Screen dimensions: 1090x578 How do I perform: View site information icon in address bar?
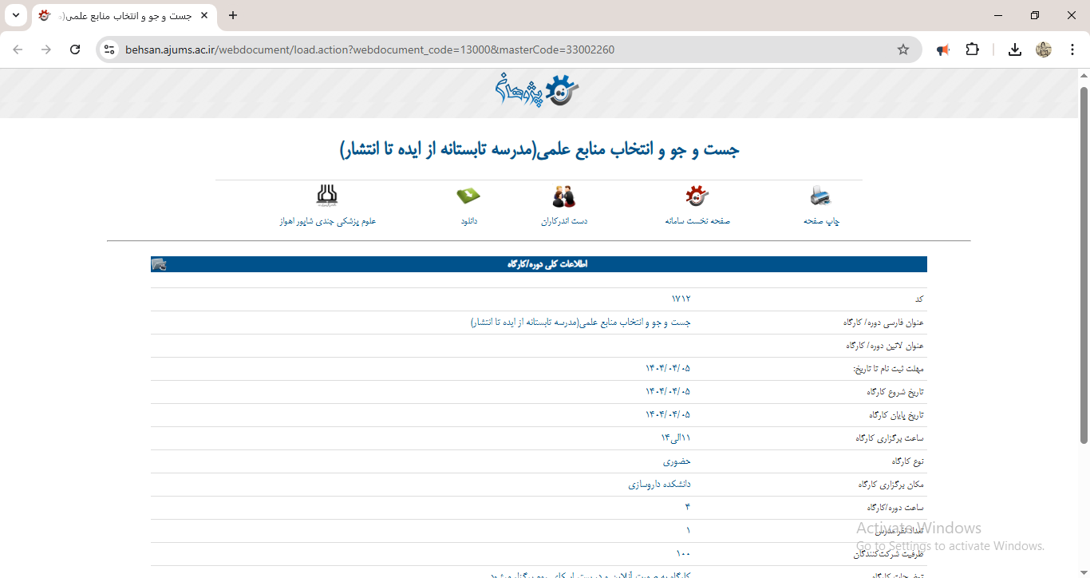point(110,49)
